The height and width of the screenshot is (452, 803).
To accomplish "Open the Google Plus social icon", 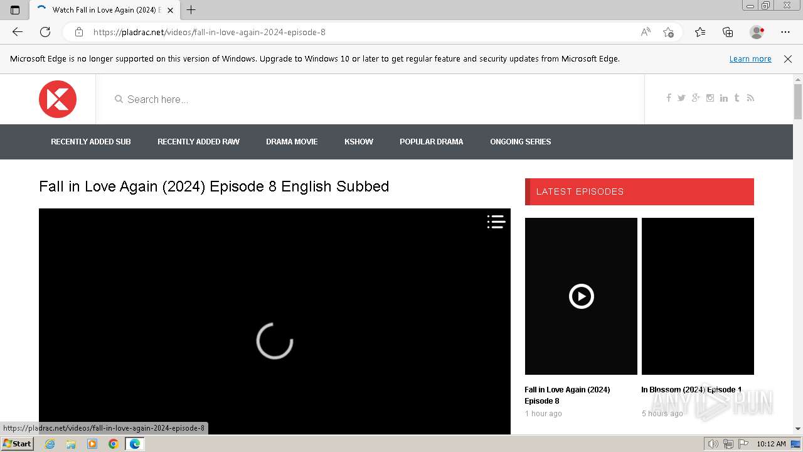I will pos(696,98).
